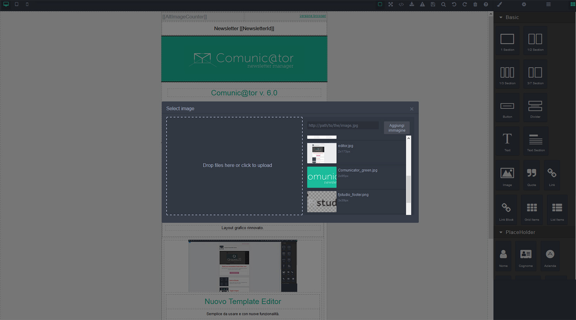Select the Link Block block
The image size is (576, 320).
506,210
